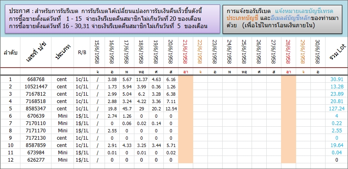348x169 pixels.
Task: Click row number 12 in ลำดับ column
Action: click(10, 160)
